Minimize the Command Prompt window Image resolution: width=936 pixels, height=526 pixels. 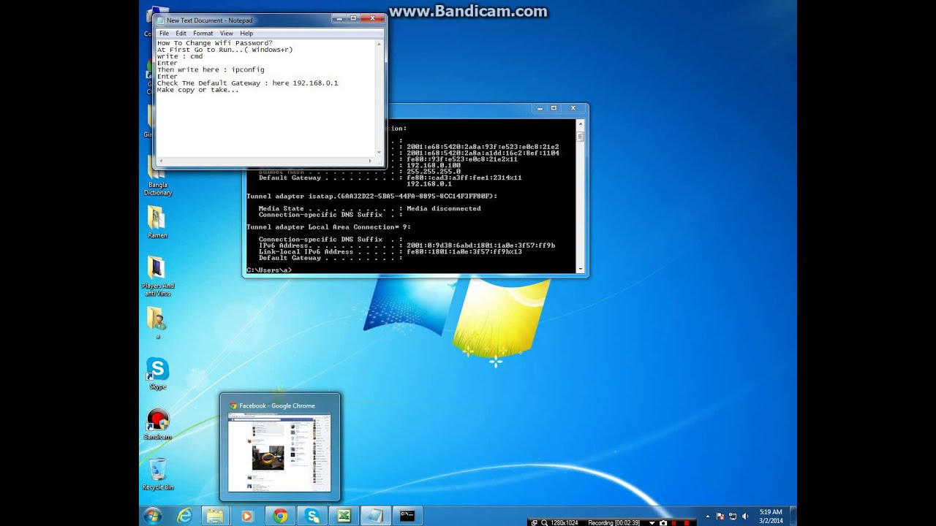point(540,108)
